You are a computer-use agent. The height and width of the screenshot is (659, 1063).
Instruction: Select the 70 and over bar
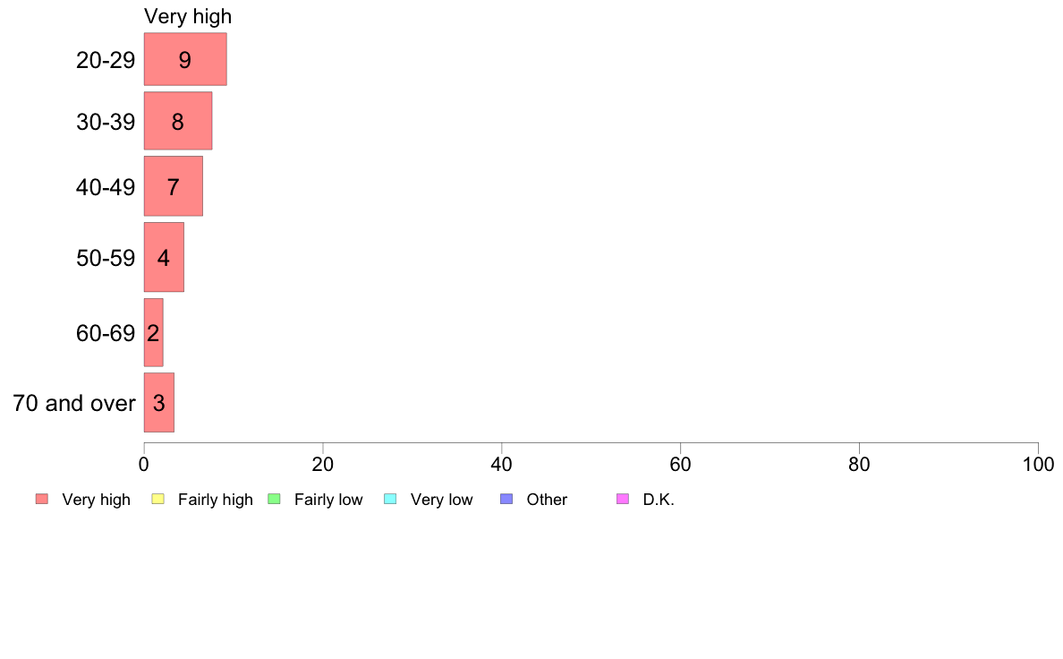[x=158, y=402]
